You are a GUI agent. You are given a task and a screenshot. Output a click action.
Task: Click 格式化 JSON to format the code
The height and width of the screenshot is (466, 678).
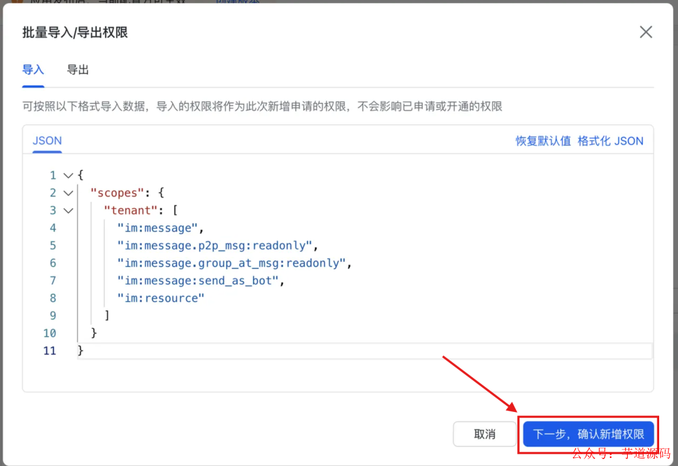point(610,141)
